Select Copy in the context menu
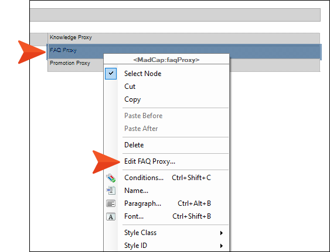 (132, 99)
